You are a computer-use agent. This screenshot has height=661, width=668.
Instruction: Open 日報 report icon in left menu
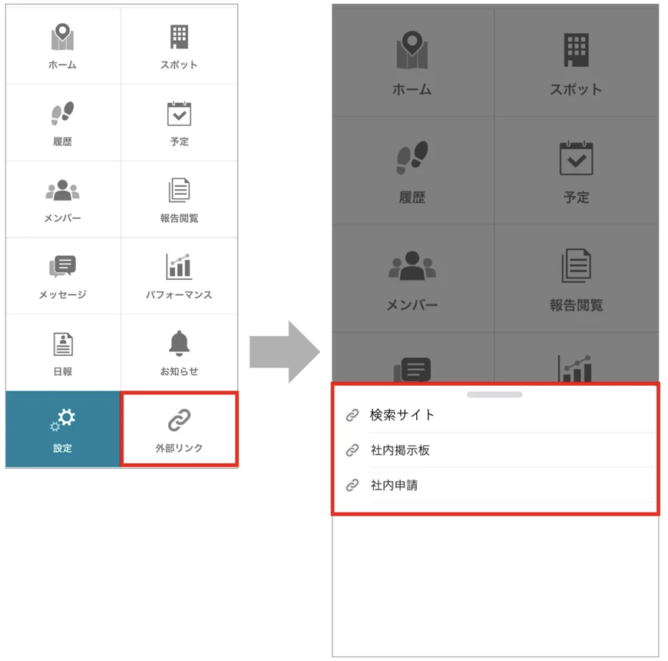tap(63, 344)
